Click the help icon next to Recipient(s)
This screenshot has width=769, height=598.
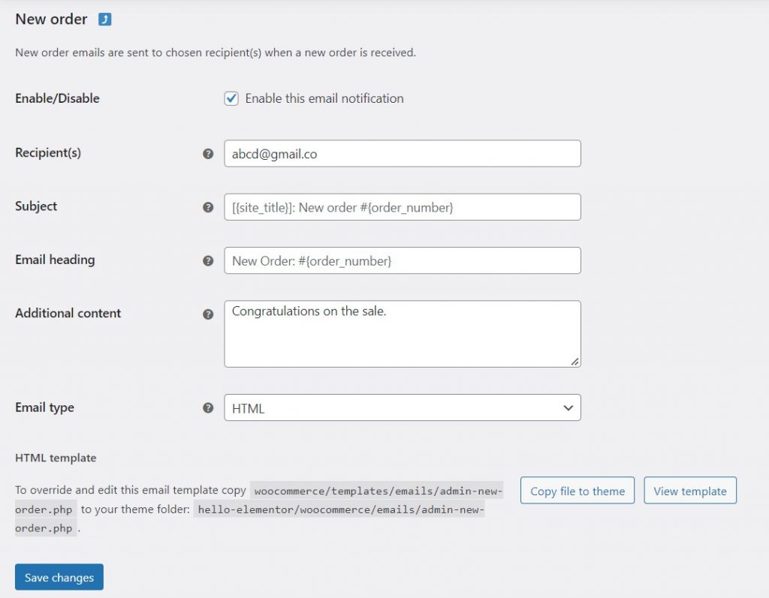(208, 154)
